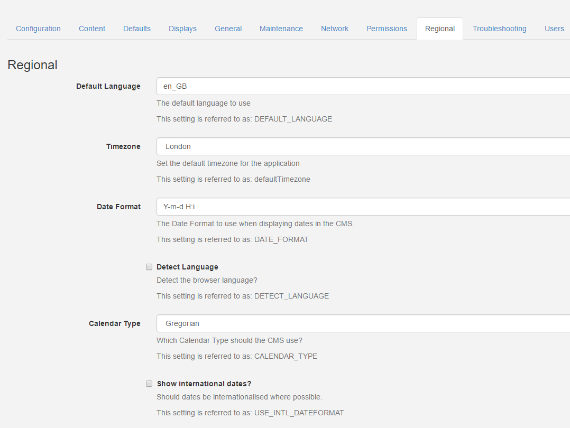Enable the Detect Language checkbox
570x428 pixels.
click(149, 267)
